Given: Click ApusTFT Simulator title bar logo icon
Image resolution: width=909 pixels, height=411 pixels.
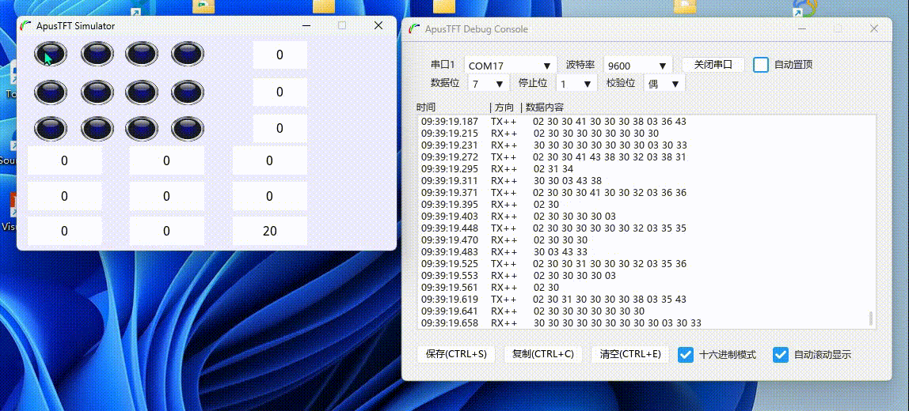Looking at the screenshot, I should pyautogui.click(x=25, y=26).
